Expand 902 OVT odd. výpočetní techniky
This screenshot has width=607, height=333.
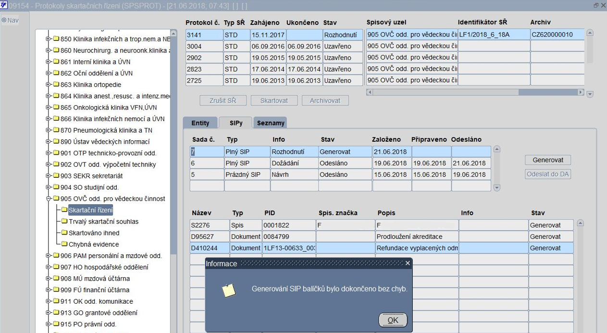coord(49,164)
